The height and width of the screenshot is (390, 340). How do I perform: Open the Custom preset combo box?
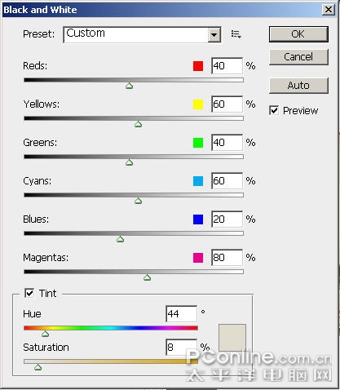(x=142, y=35)
